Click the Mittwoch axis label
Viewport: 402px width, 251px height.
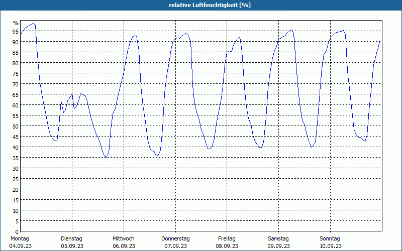(123, 238)
